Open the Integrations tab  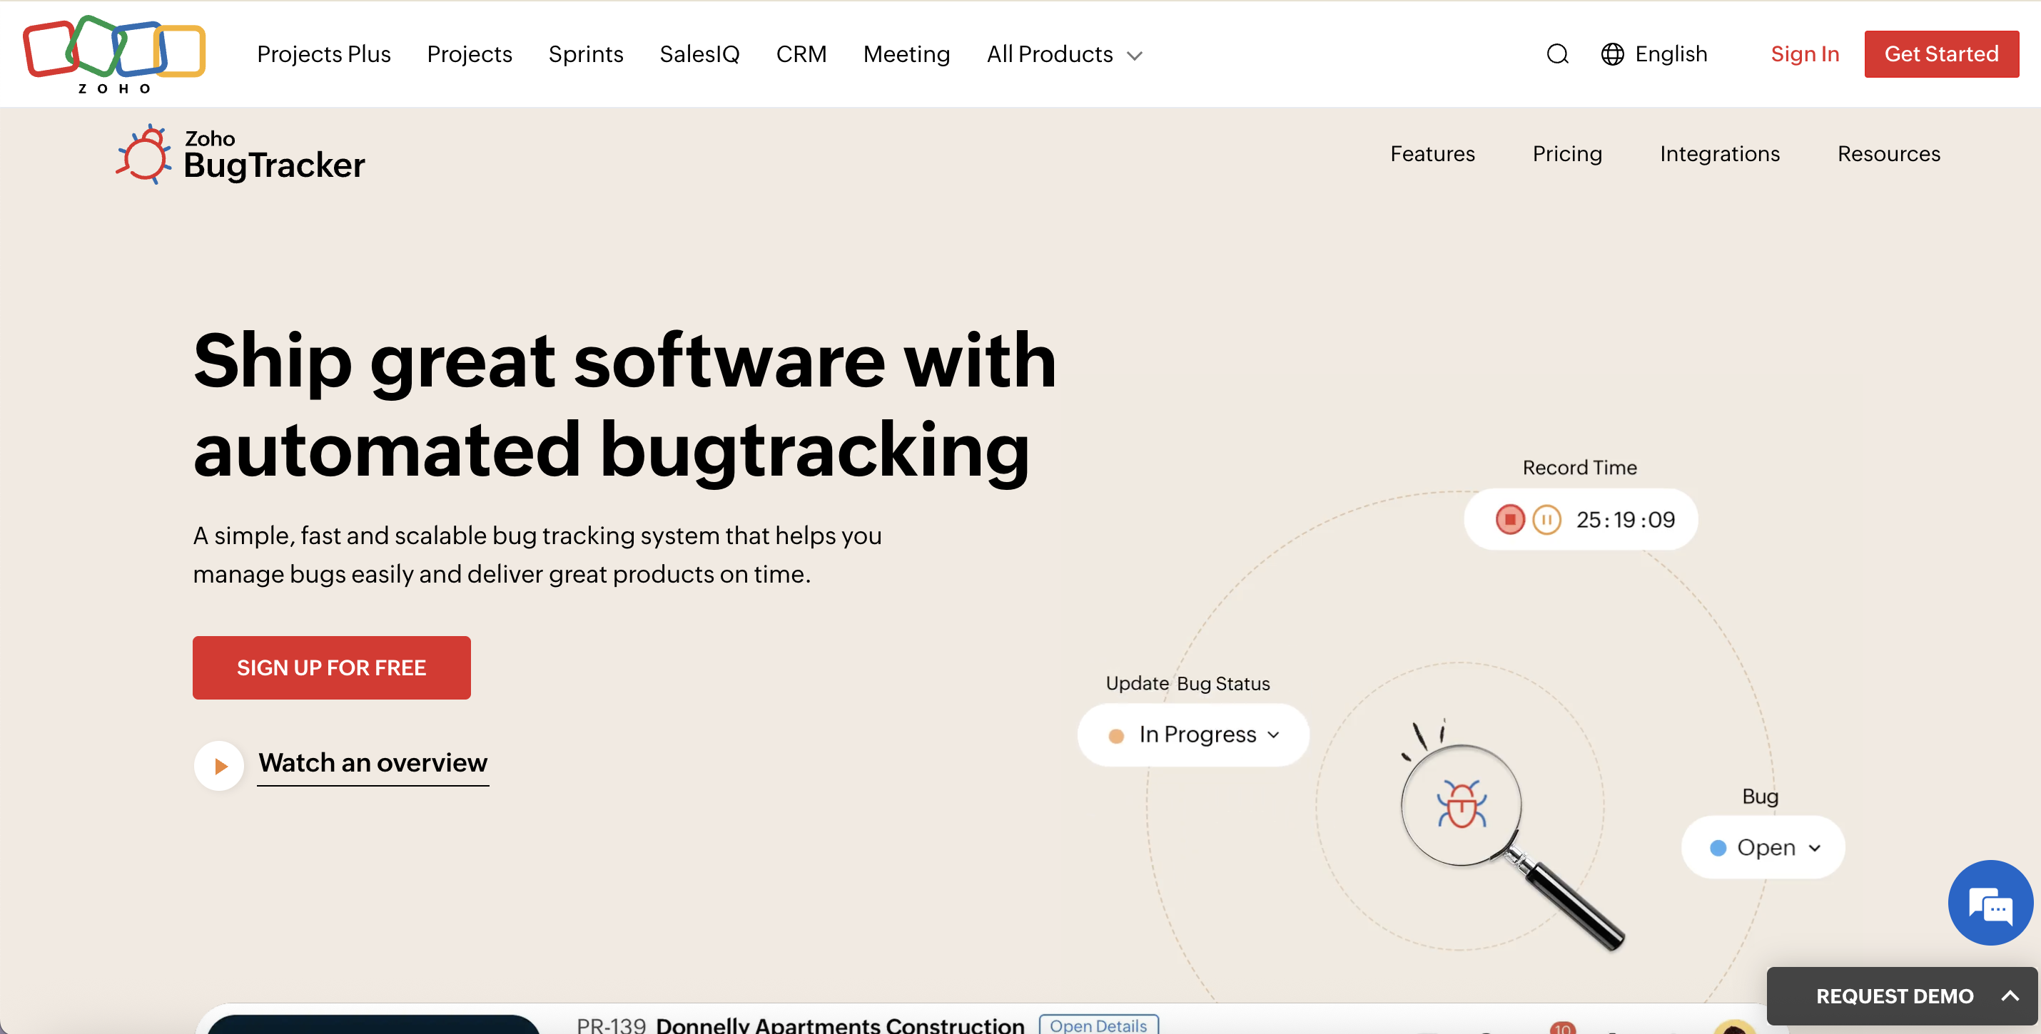[x=1719, y=153]
